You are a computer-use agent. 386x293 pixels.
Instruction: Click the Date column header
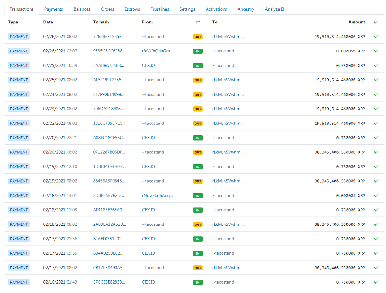pyautogui.click(x=48, y=22)
